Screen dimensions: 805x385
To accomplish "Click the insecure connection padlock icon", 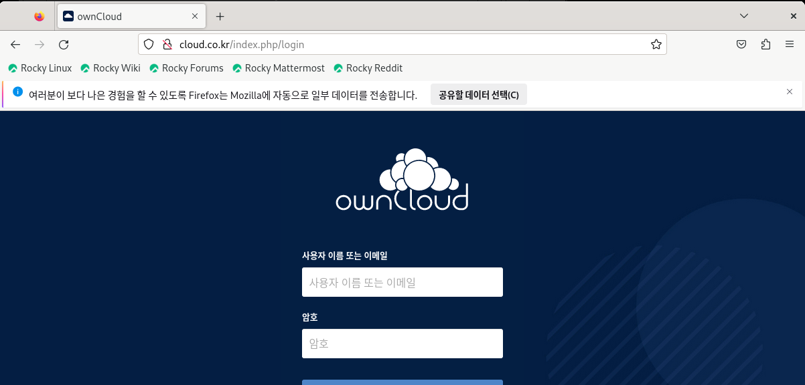I will [167, 45].
